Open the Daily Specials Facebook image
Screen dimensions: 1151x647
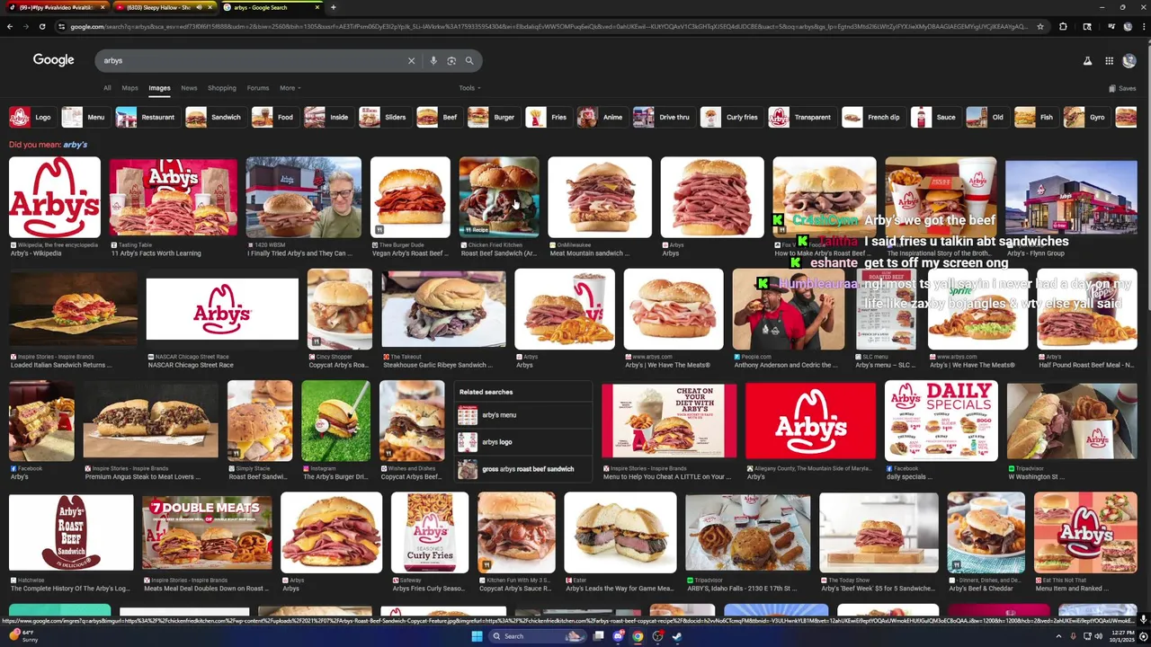click(x=941, y=421)
